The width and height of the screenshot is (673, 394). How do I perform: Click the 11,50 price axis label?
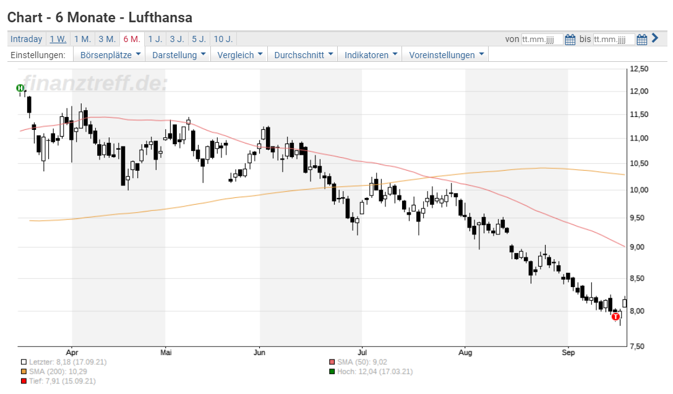(x=639, y=114)
